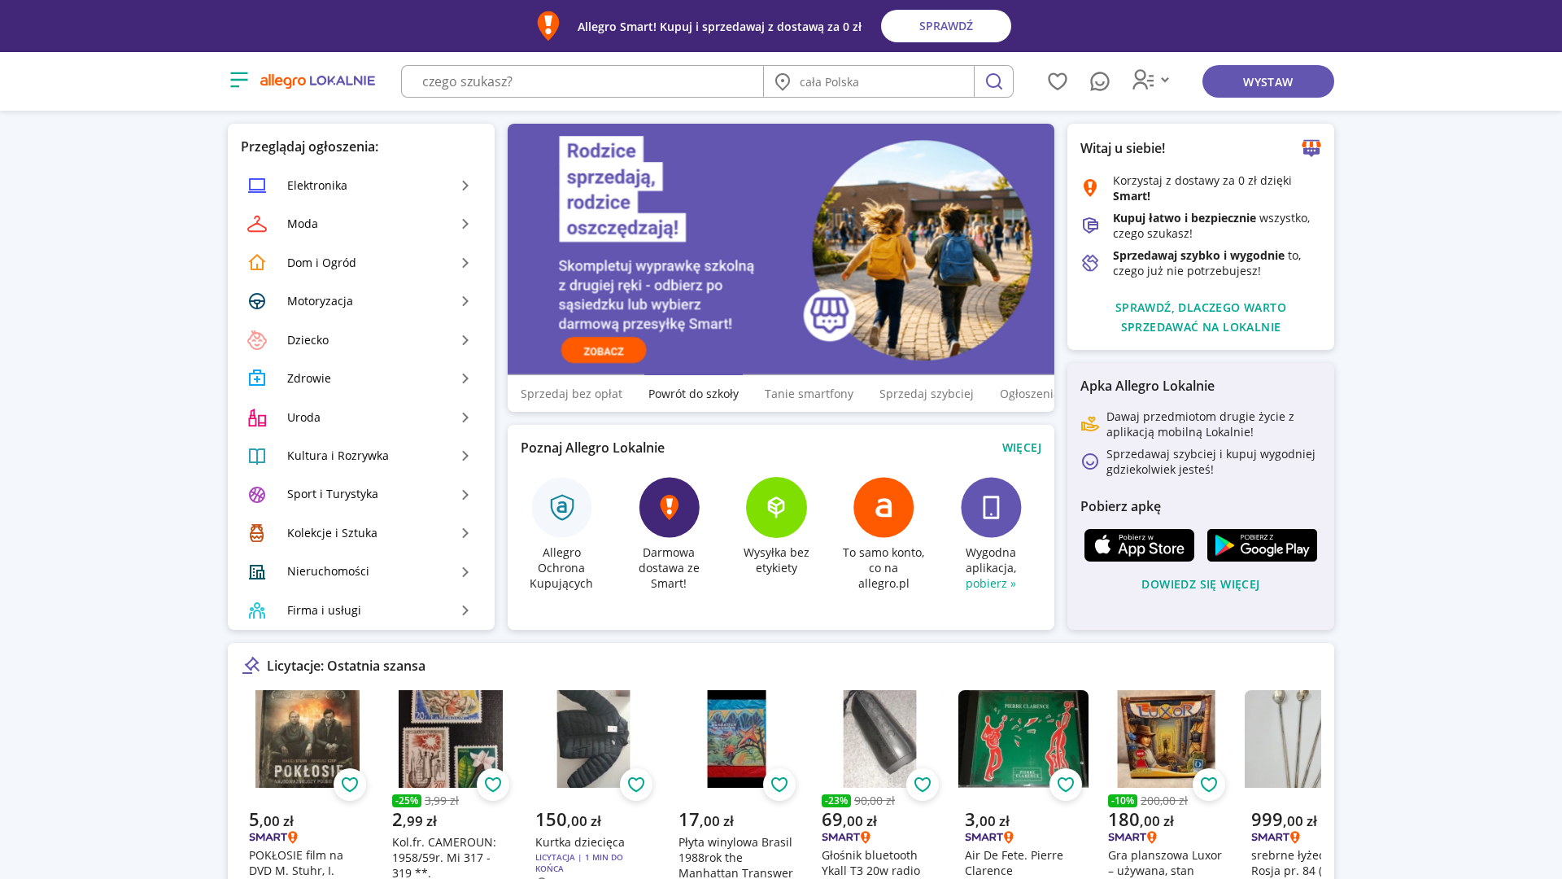
Task: Favorite the CAMEROUN stamps listing
Action: coord(493,785)
